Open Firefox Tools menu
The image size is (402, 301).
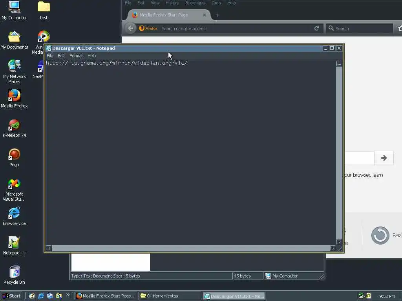pyautogui.click(x=216, y=3)
